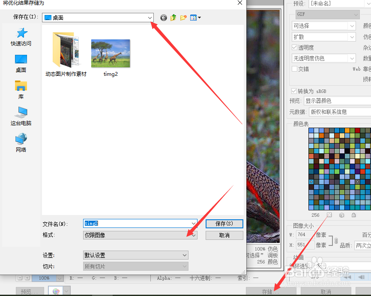
Task: Open the 预览 显示器颜色 dropdown
Action: pyautogui.click(x=337, y=101)
